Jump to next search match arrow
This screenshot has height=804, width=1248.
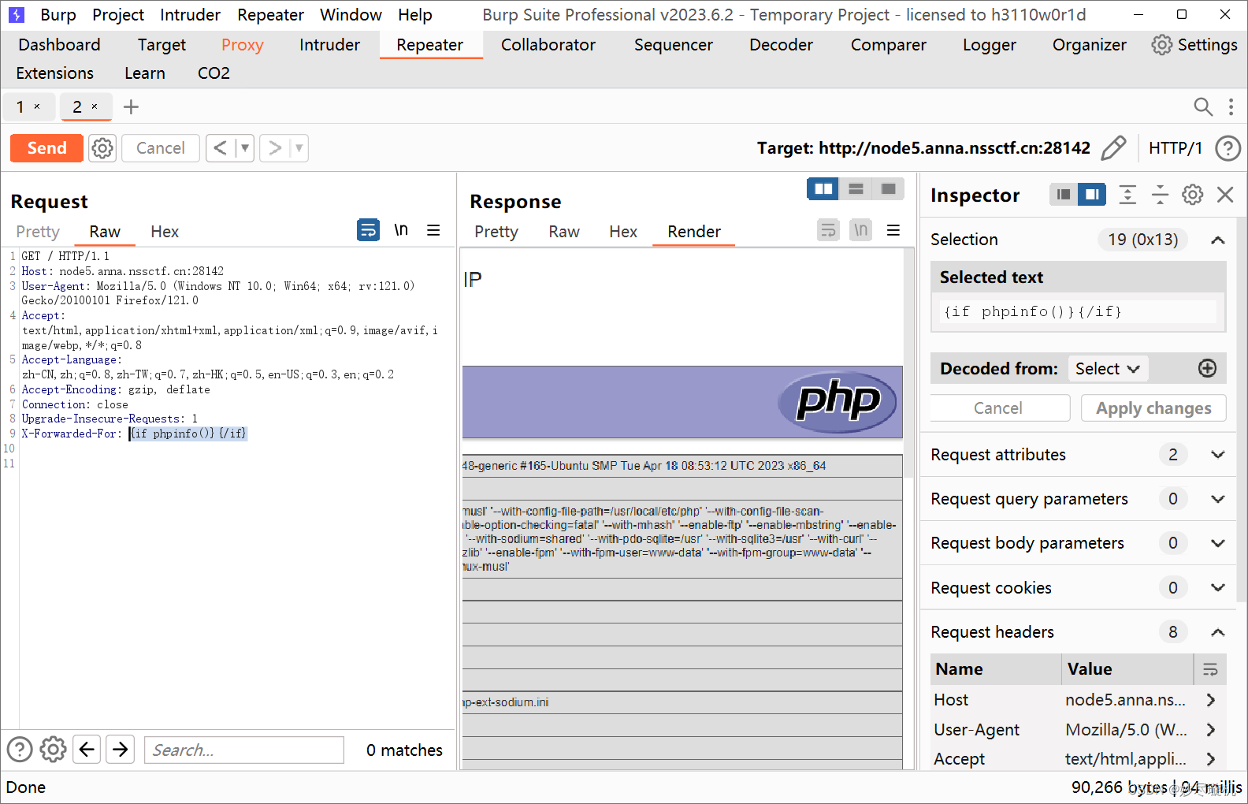(x=120, y=750)
